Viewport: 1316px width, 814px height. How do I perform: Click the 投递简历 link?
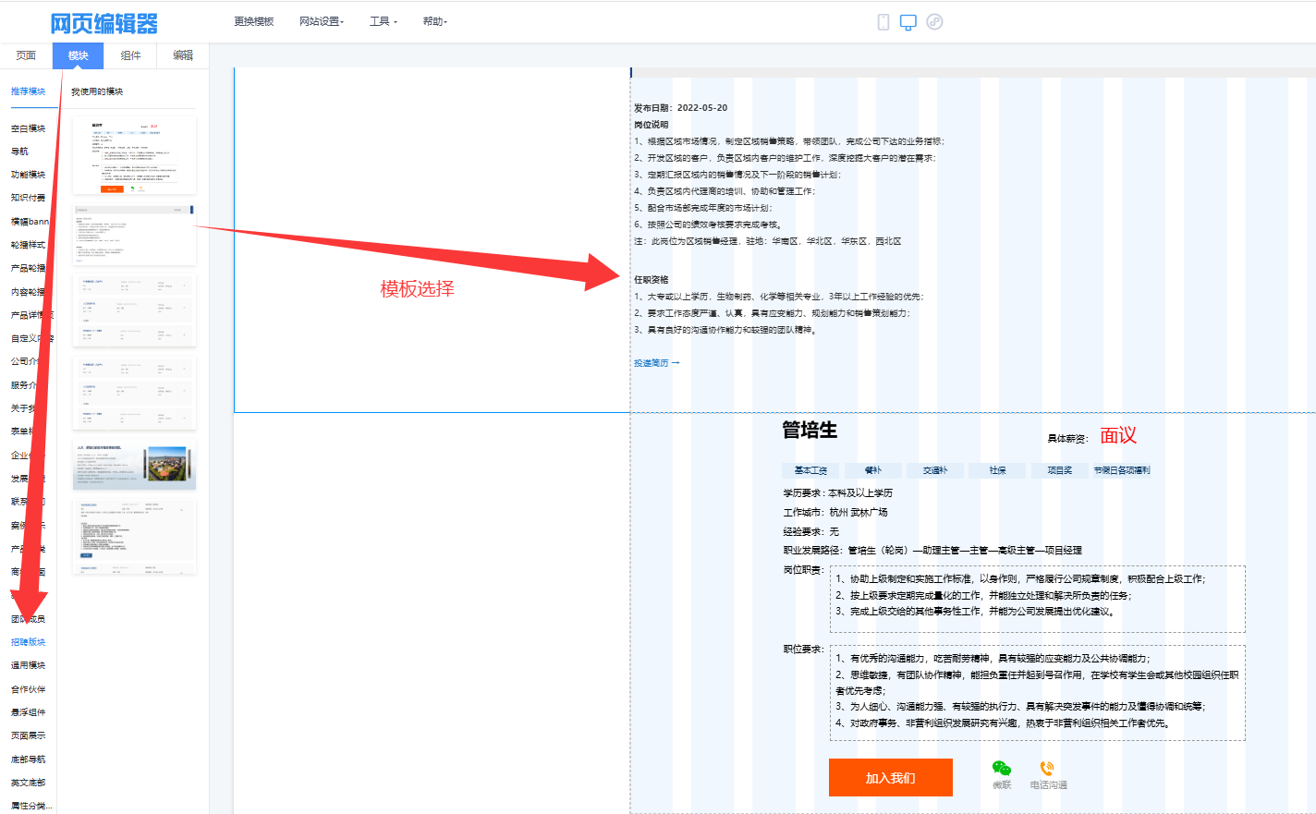(657, 363)
